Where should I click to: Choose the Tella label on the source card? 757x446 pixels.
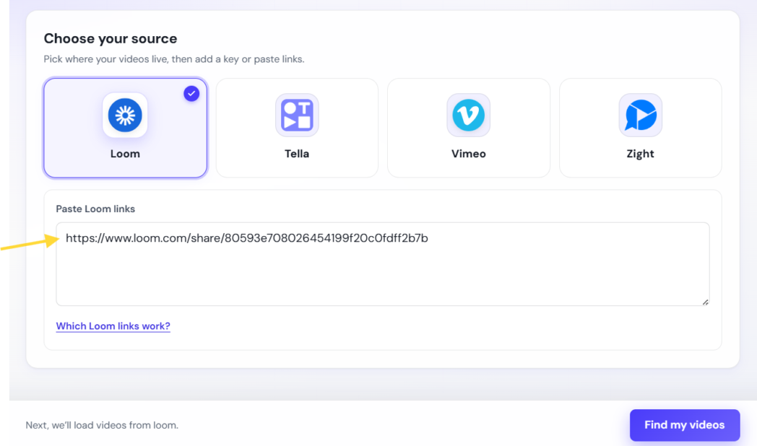pyautogui.click(x=297, y=154)
